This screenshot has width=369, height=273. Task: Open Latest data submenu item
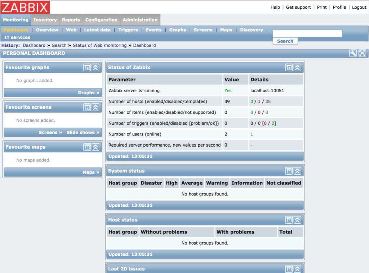point(97,30)
